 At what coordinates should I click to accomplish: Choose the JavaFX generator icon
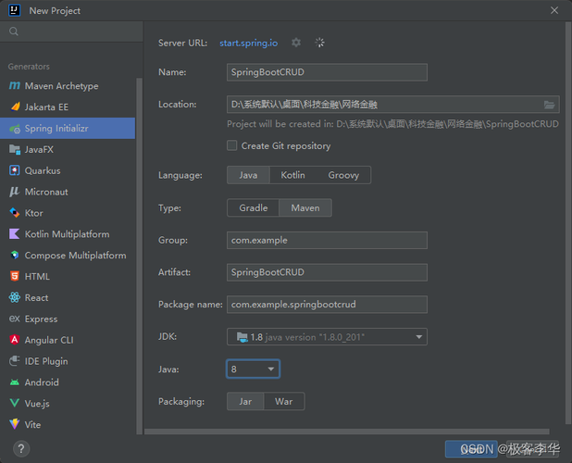coord(15,150)
